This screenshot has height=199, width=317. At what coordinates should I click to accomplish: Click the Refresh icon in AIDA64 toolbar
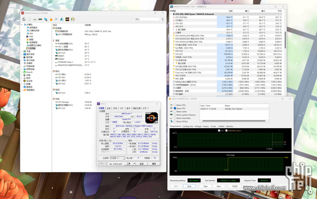(x=24, y=19)
